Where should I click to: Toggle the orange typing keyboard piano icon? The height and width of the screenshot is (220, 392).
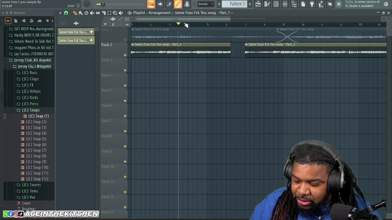151,4
